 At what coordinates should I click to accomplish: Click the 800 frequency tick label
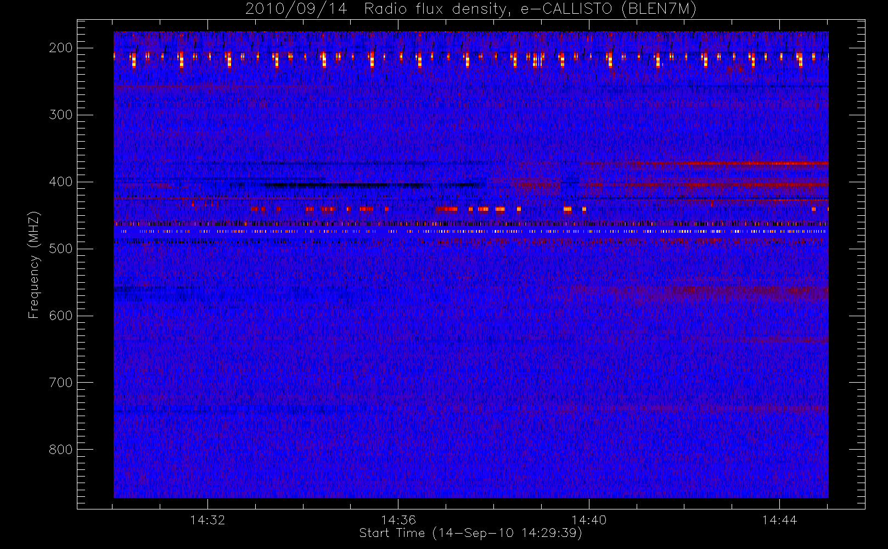click(61, 450)
